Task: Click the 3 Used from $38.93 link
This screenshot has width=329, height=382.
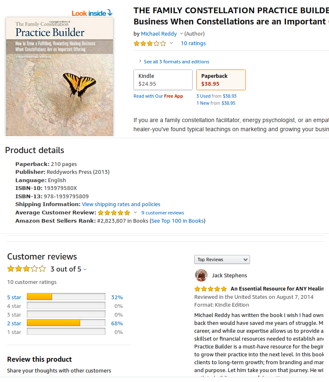Action: [216, 96]
